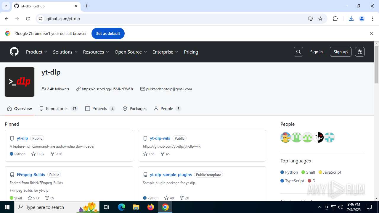Open the Windows Start menu

(x=7, y=207)
